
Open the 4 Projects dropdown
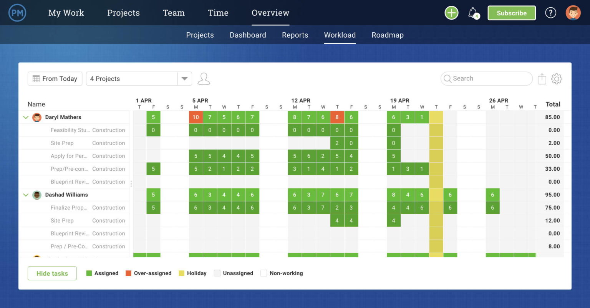(184, 79)
